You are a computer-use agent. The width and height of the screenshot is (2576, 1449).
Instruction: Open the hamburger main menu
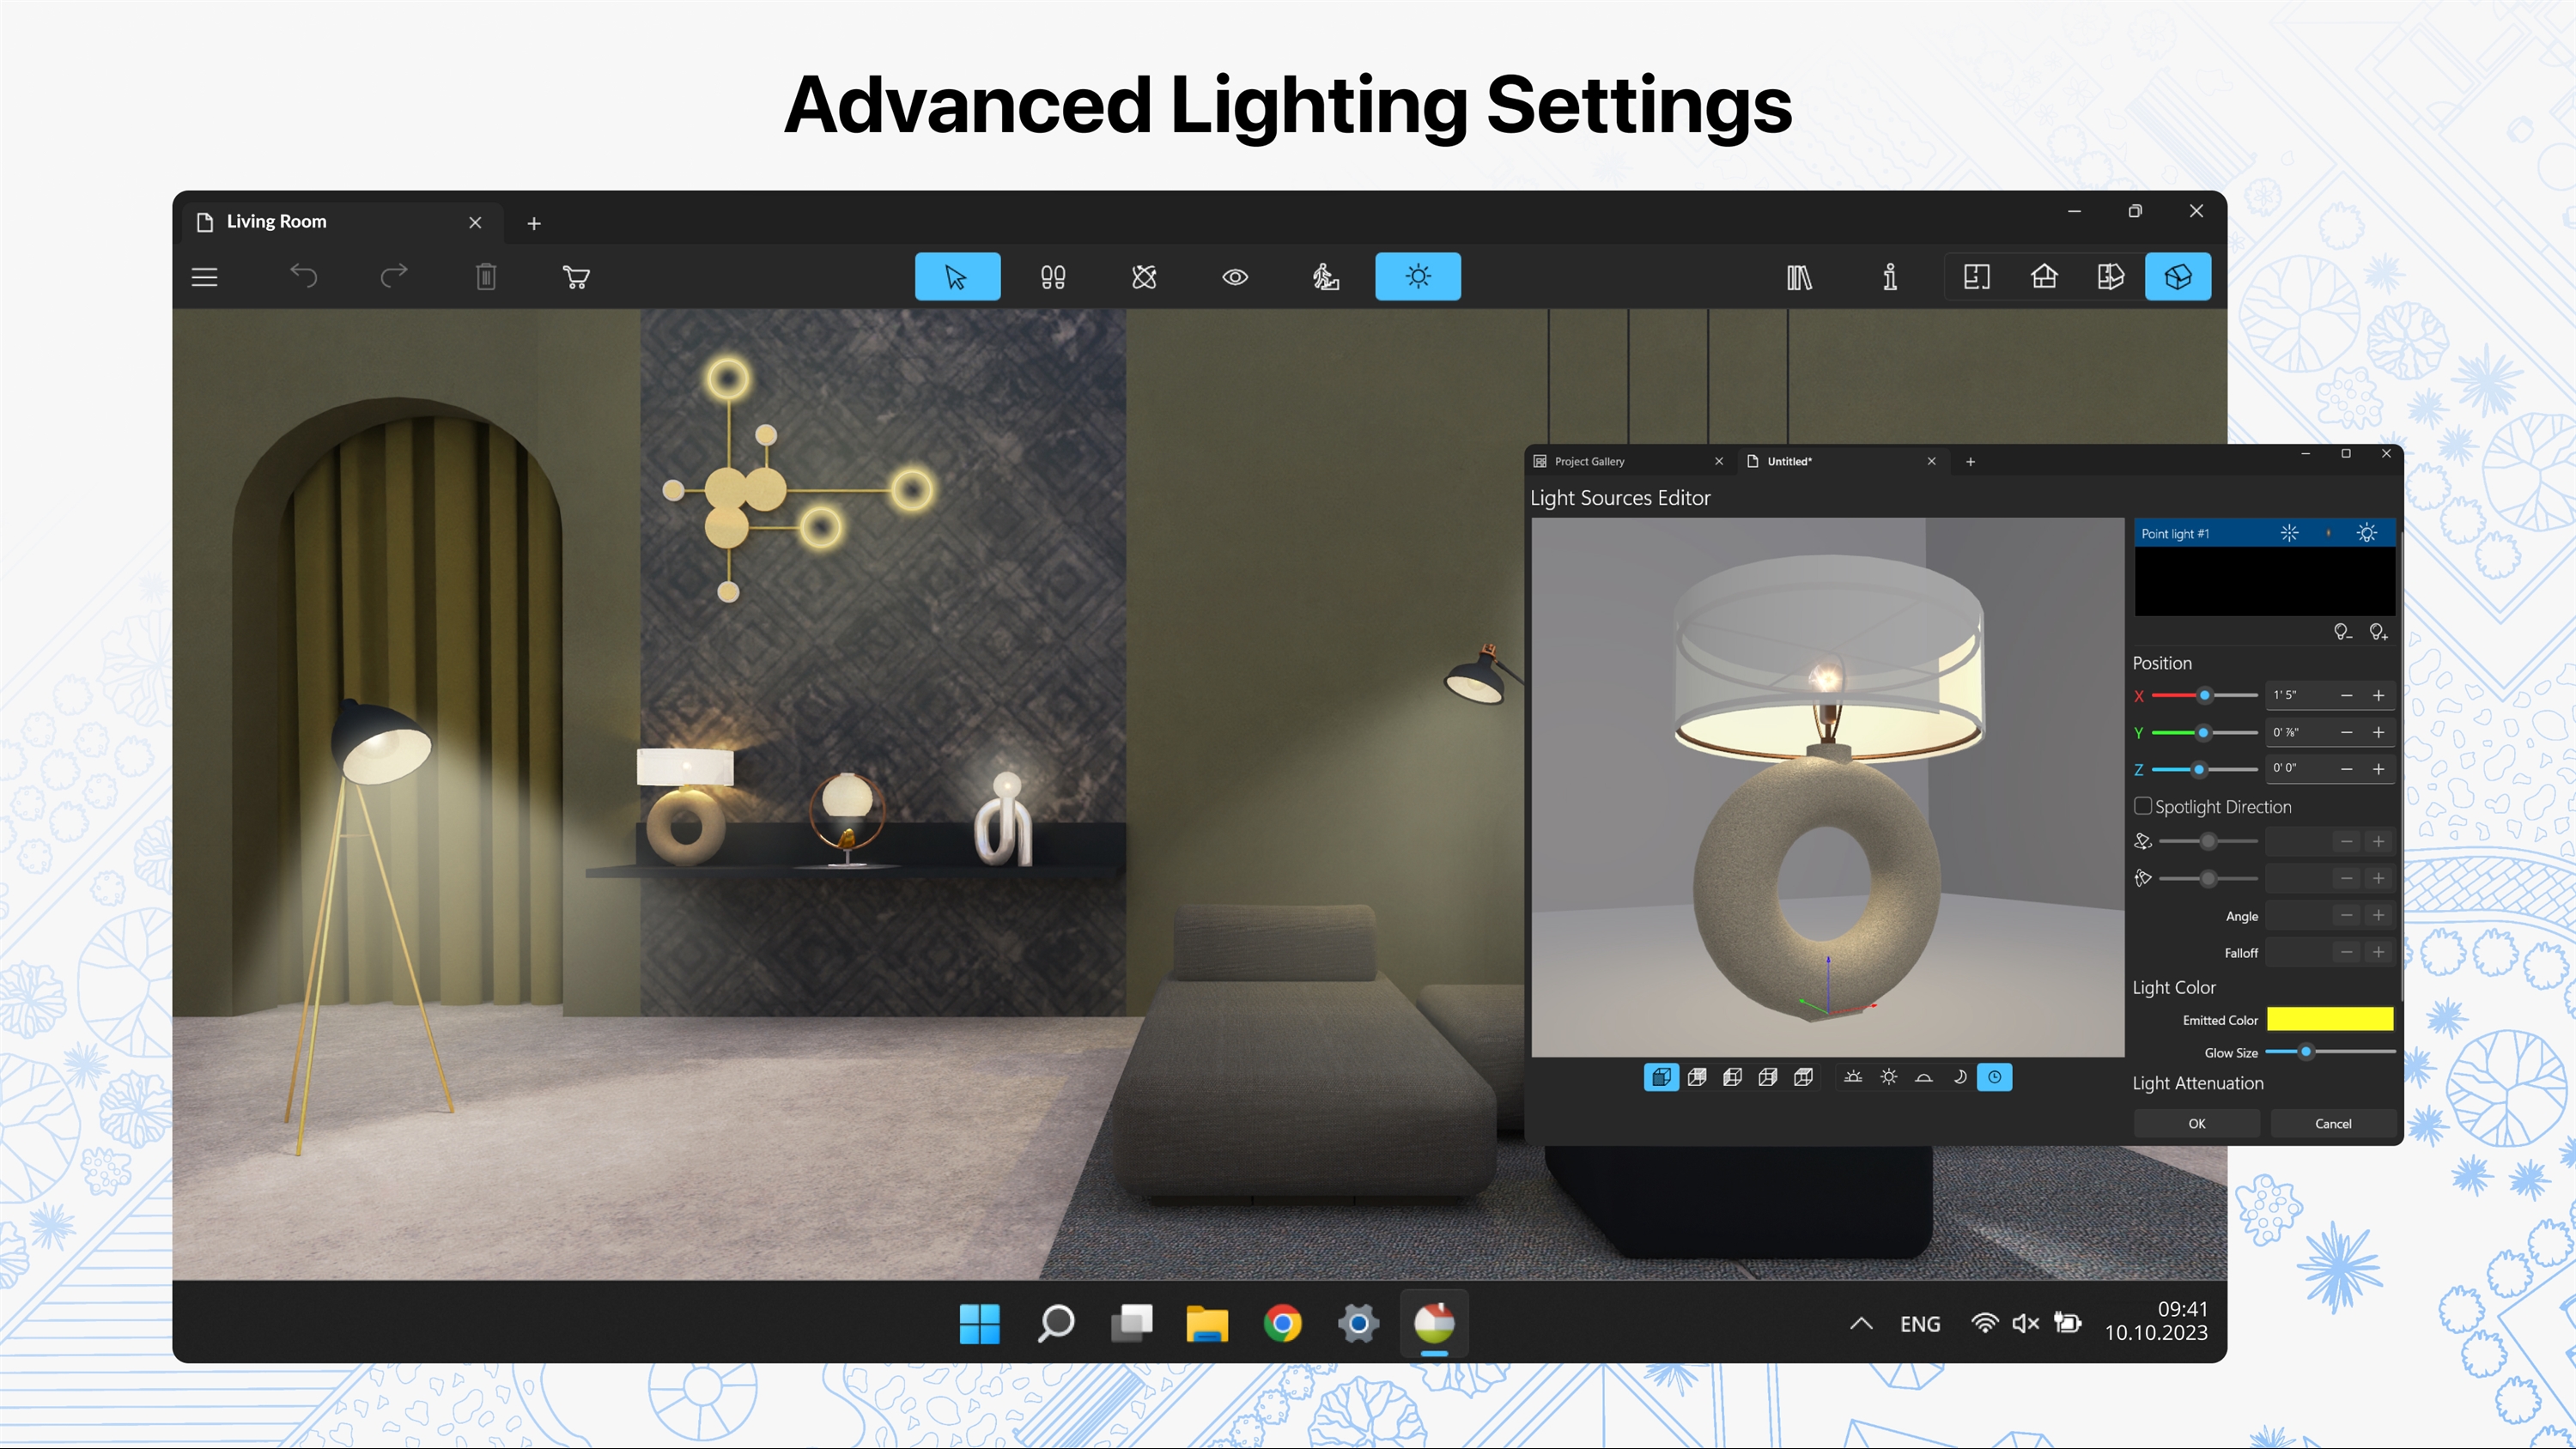204,277
